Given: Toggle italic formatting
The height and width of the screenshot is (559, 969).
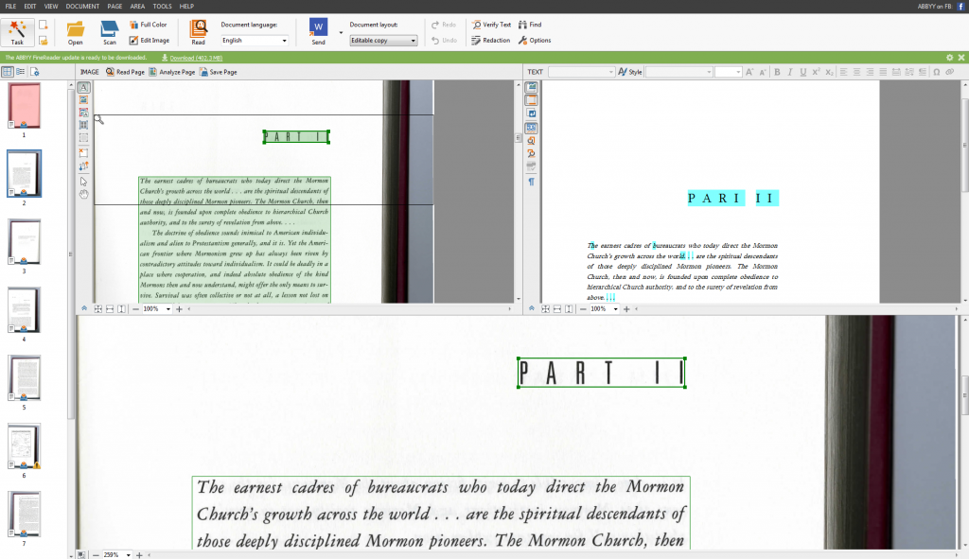Looking at the screenshot, I should coord(791,71).
